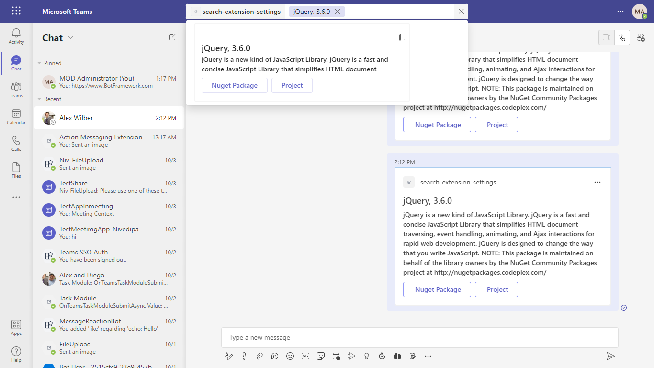Attach a file with paperclip icon

click(259, 356)
